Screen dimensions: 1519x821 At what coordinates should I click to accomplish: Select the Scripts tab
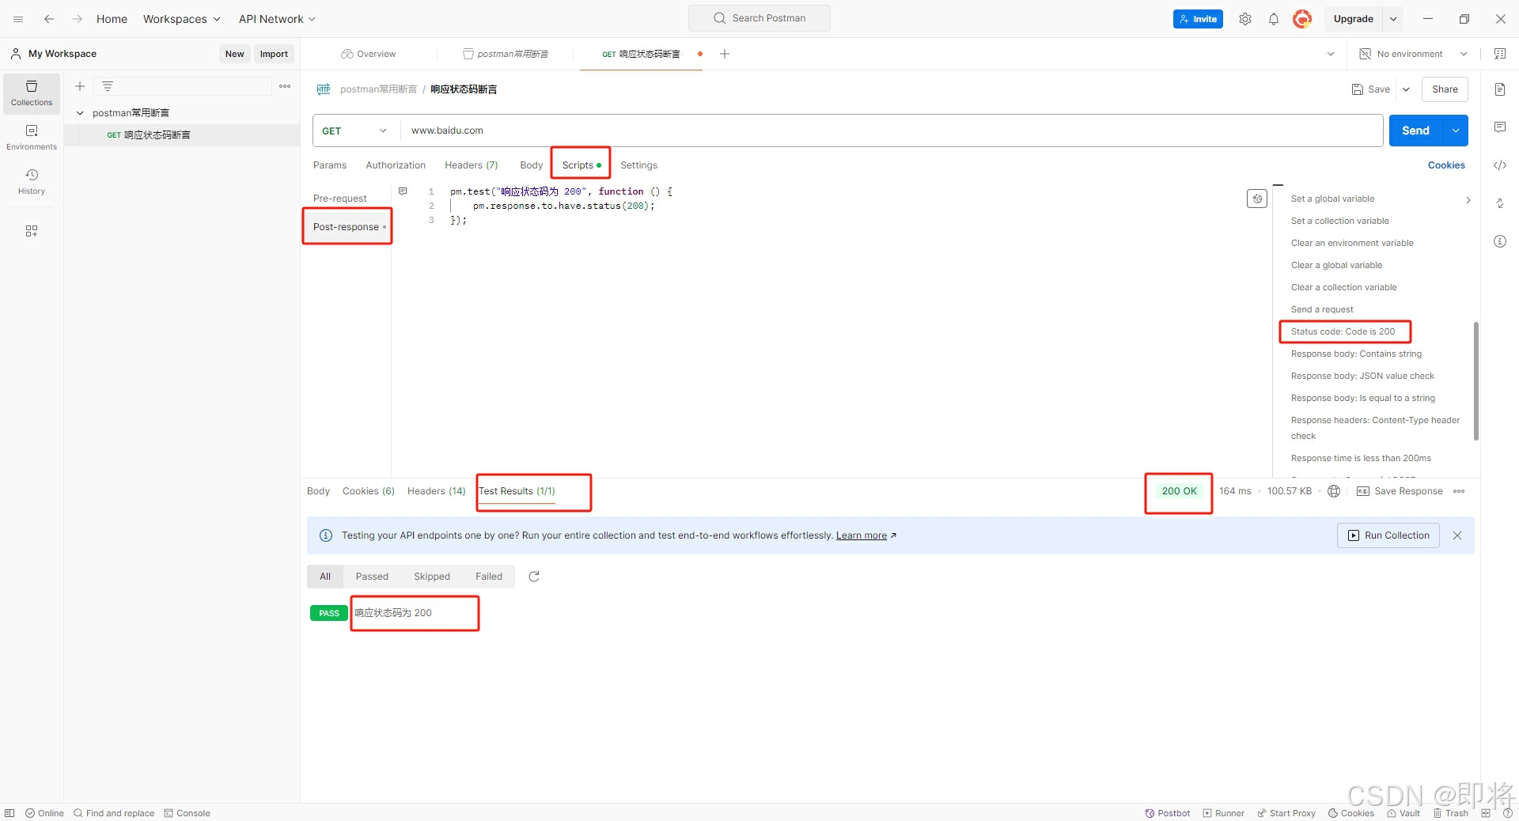tap(581, 165)
